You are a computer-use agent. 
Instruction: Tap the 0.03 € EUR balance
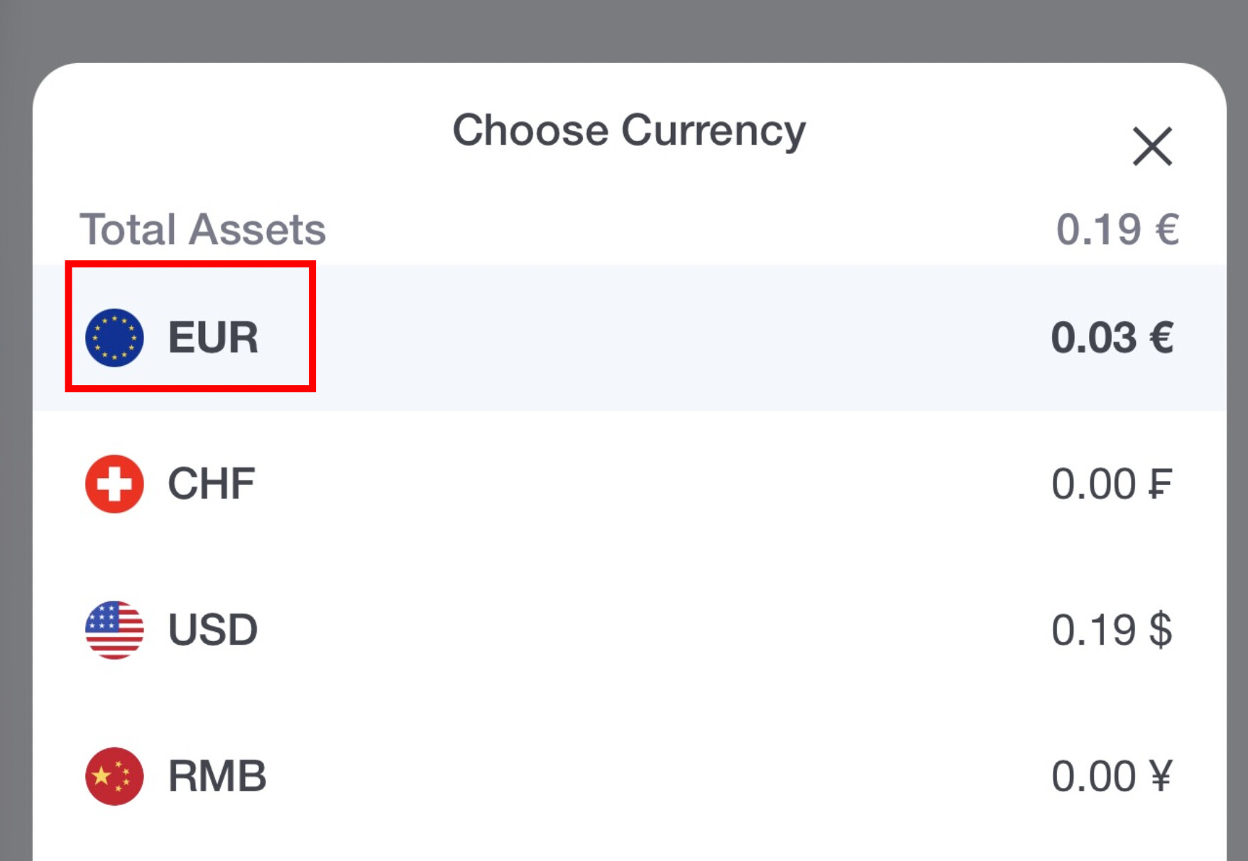pyautogui.click(x=1112, y=338)
